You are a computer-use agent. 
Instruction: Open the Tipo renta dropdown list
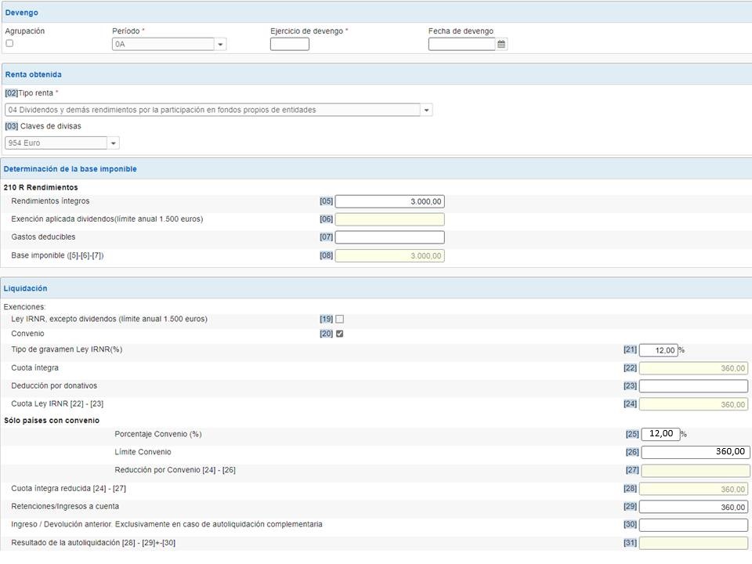[426, 110]
